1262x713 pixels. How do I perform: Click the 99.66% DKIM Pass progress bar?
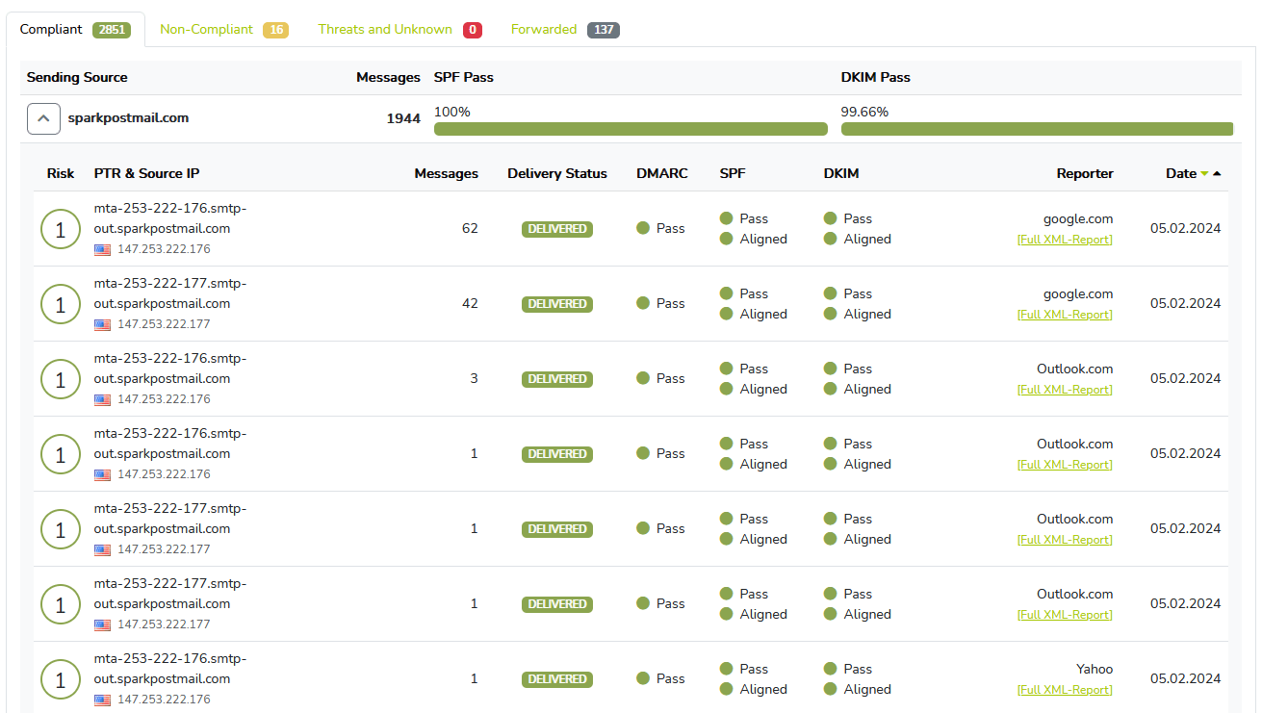click(1037, 129)
